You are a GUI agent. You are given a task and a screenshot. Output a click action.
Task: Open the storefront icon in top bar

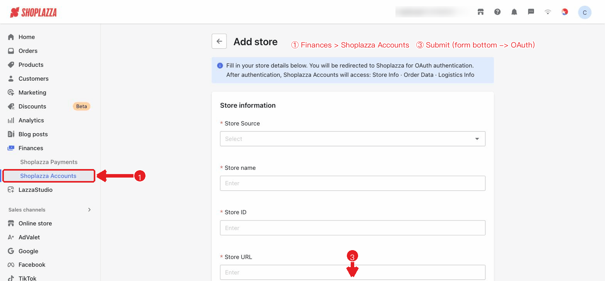(480, 12)
